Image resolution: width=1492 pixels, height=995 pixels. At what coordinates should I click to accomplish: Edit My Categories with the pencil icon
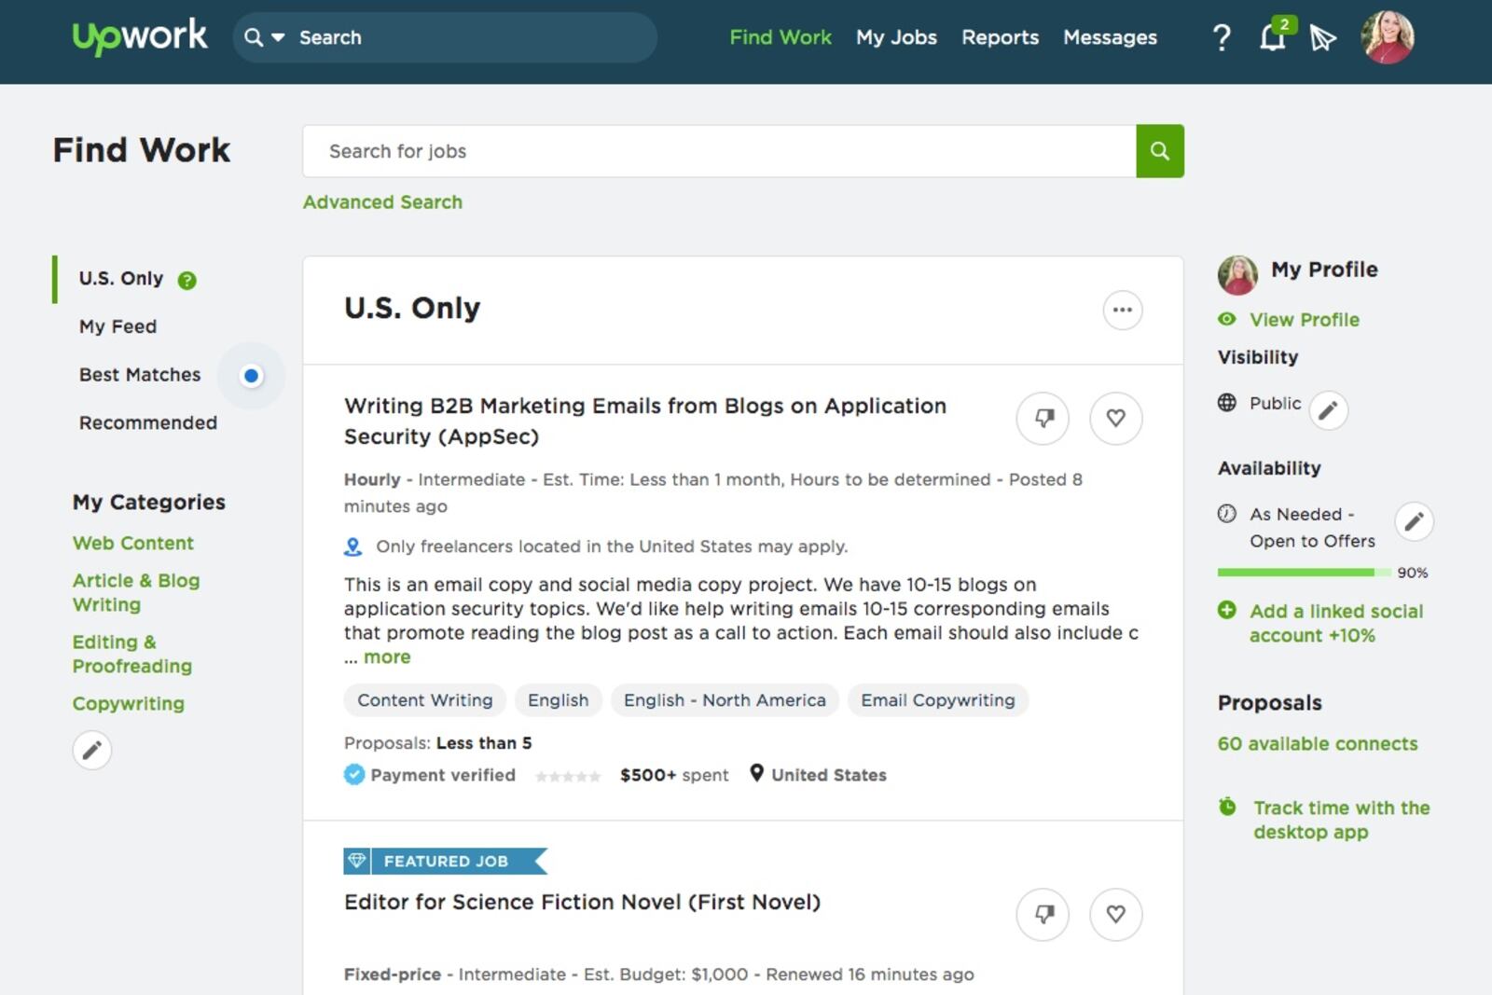point(92,750)
